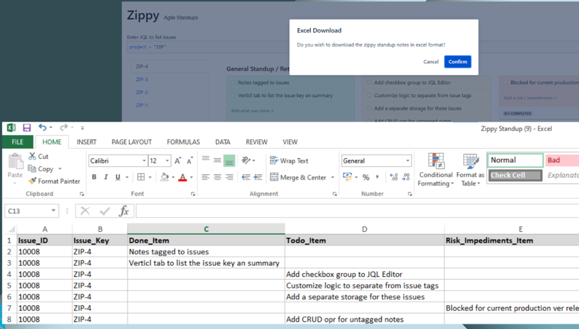Image resolution: width=579 pixels, height=329 pixels.
Task: Apply Comma Style number format
Action: point(378,177)
